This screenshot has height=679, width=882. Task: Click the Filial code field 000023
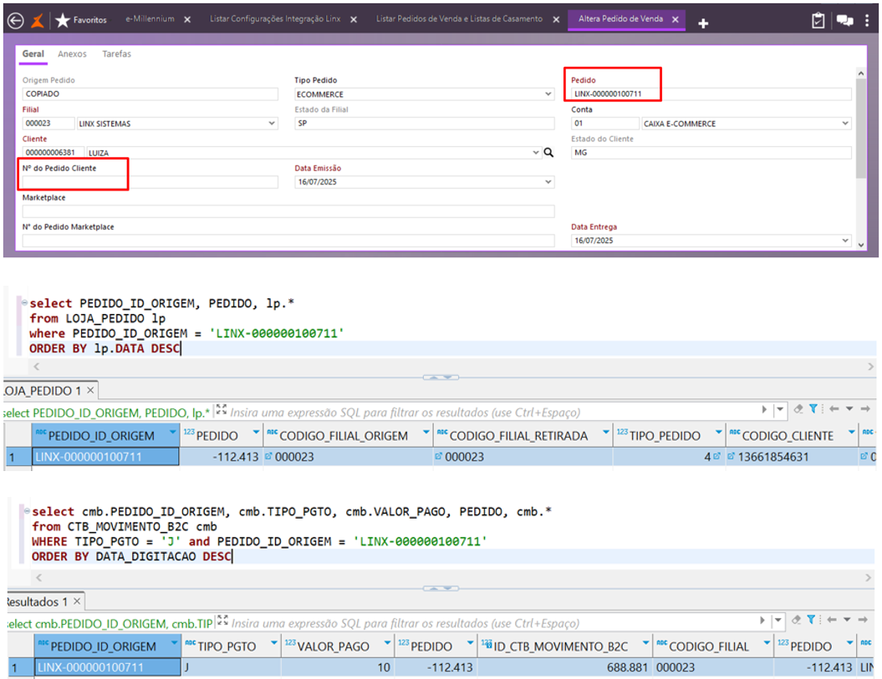point(48,123)
